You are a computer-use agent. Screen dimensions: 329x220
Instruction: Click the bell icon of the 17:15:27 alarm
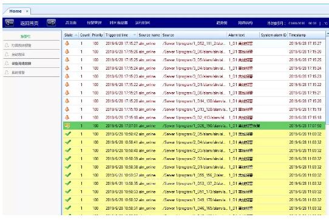[x=67, y=44]
